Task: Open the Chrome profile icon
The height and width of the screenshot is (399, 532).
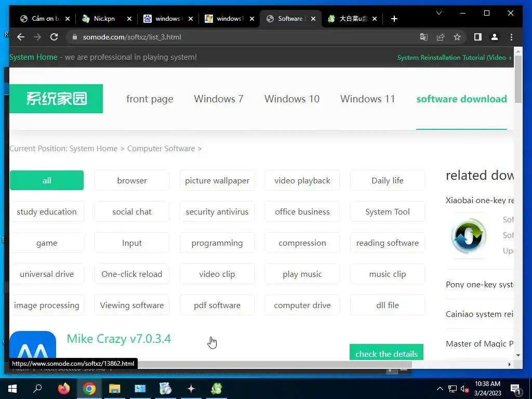Action: point(495,37)
